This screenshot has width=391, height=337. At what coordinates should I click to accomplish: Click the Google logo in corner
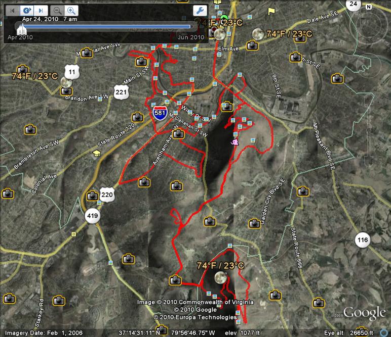[364, 313]
